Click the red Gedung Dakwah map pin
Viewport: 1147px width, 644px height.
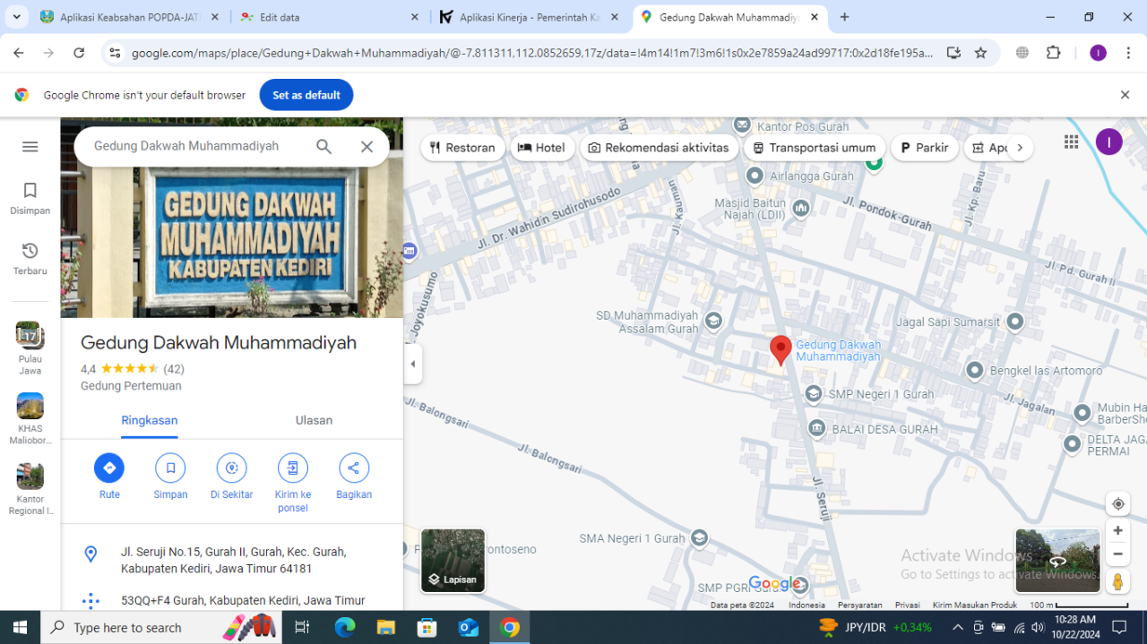[x=780, y=350]
